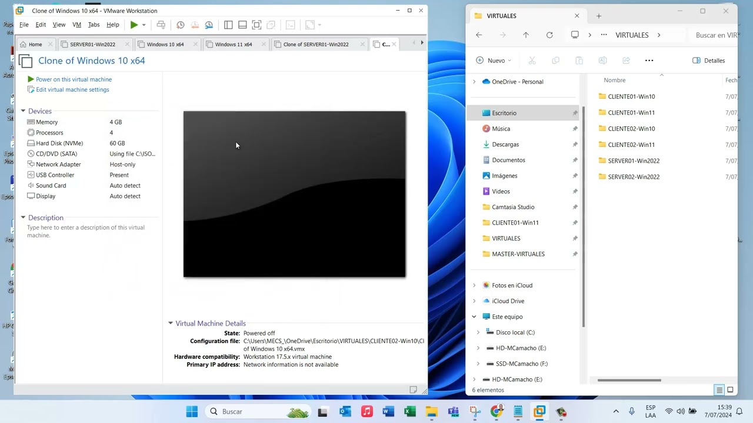Open Outlook from the taskbar

345,411
